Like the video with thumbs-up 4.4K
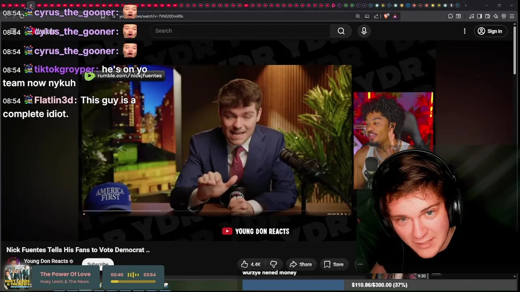Viewport: 520px width, 292px height. [x=251, y=264]
